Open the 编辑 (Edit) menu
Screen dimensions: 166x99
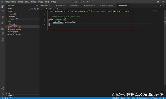click(x=14, y=2)
